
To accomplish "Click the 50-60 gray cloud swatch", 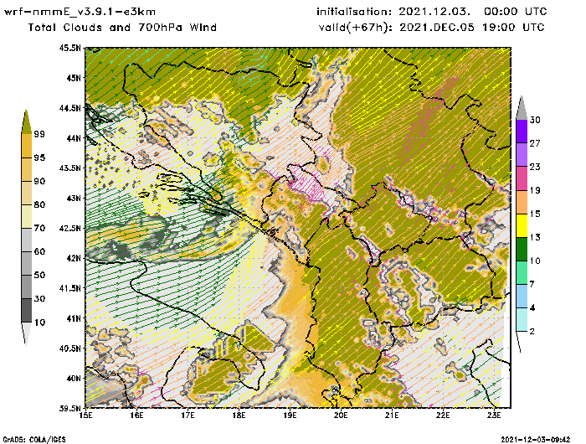I will click(26, 264).
